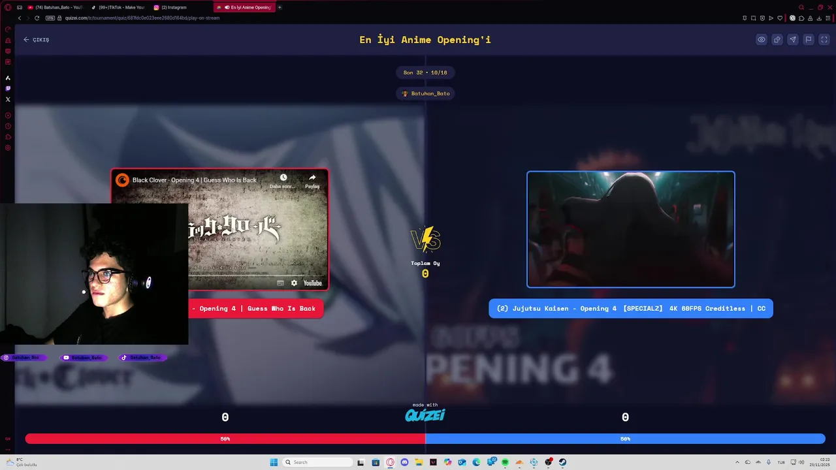The height and width of the screenshot is (470, 836).
Task: Click the quizei.com URL address bar
Action: click(142, 18)
